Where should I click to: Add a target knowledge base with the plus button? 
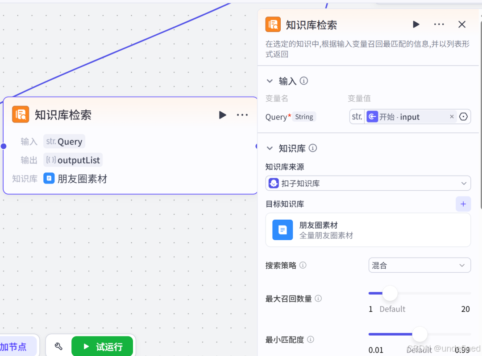coord(463,204)
